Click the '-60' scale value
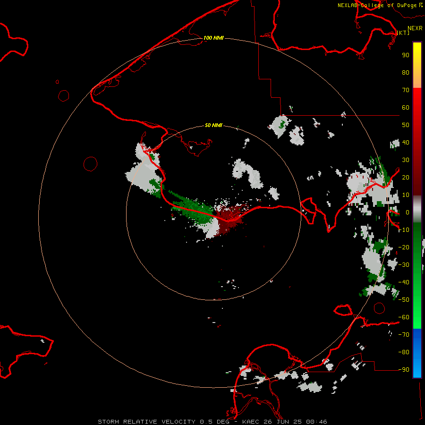 [404, 317]
